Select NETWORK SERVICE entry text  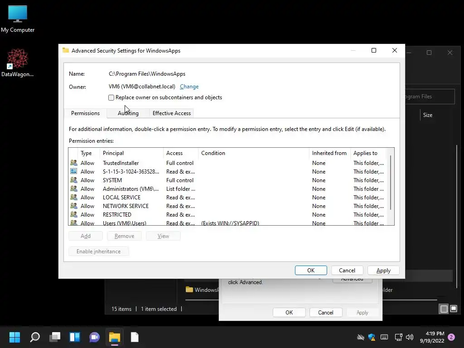coord(126,206)
